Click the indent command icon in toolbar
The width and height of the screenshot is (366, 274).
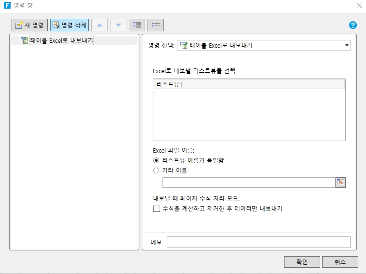tap(137, 25)
